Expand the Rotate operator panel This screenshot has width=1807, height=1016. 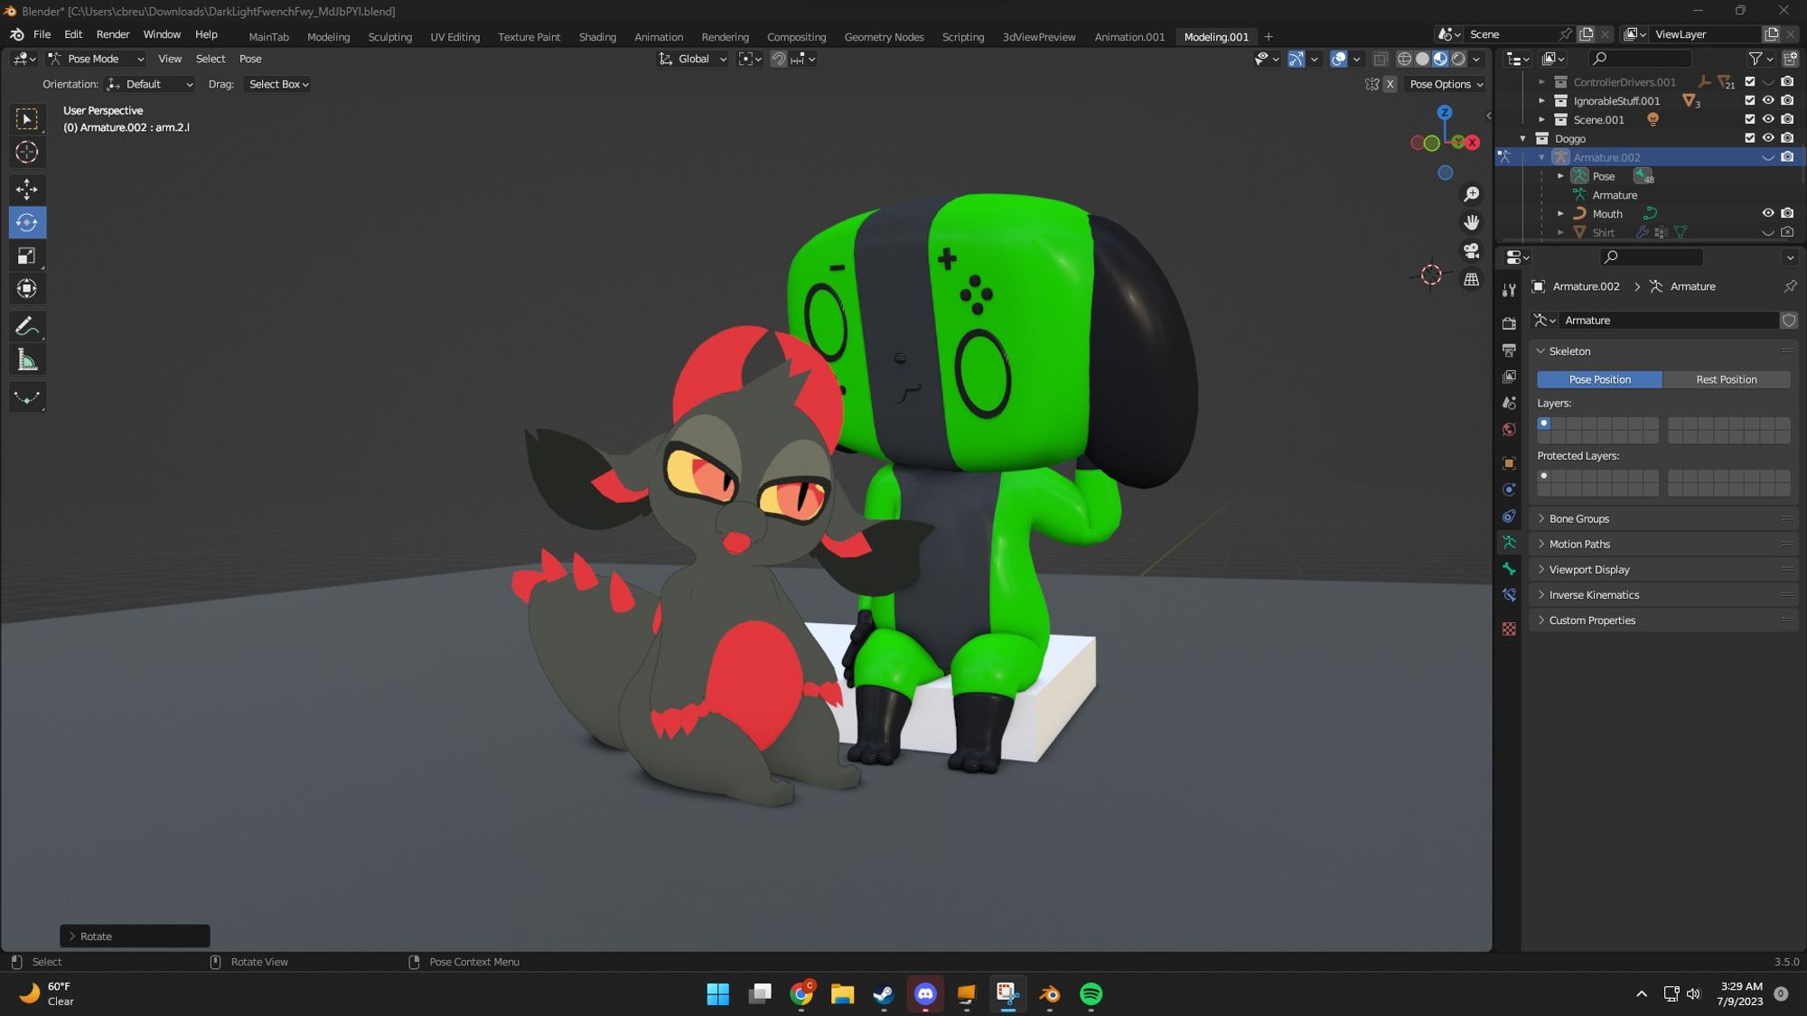[x=135, y=936]
